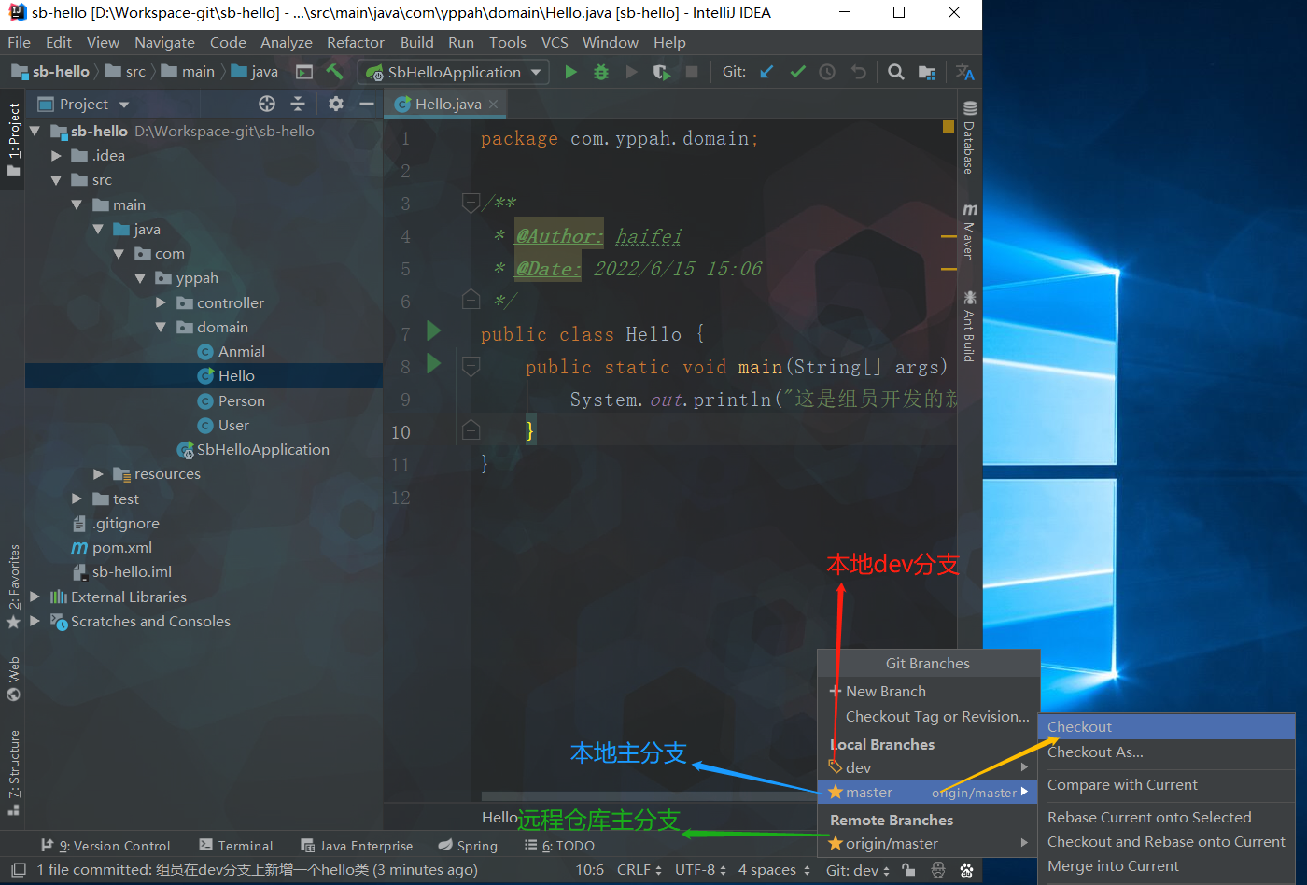1307x885 pixels.
Task: Click New Branch in Git Branches popup
Action: [885, 691]
